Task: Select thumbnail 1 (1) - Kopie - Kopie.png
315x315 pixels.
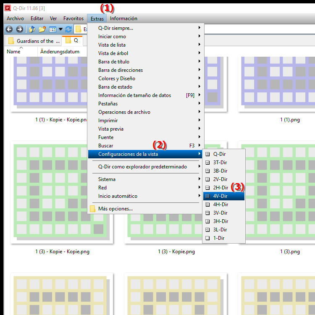Action: [49, 84]
